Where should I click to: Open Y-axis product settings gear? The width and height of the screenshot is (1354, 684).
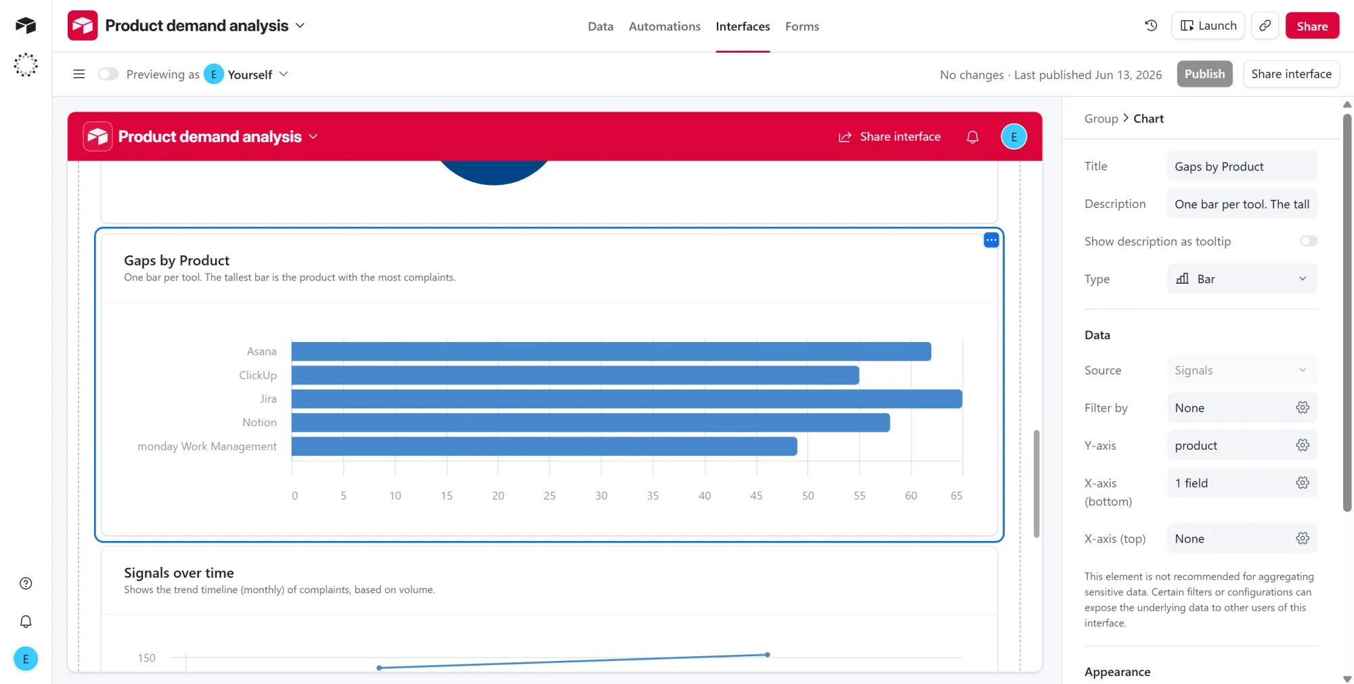(1303, 445)
